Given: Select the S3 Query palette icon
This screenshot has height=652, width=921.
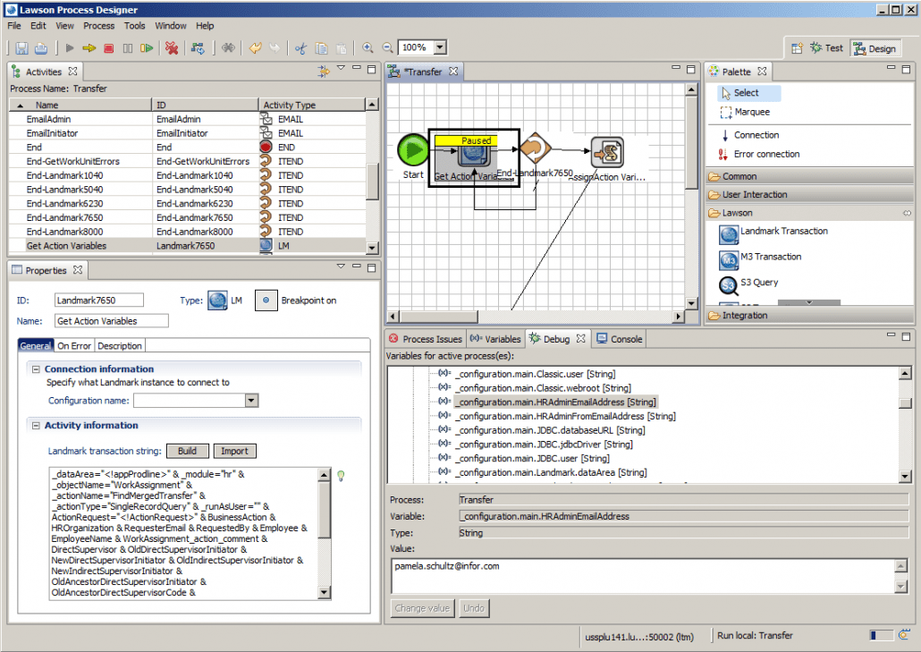Looking at the screenshot, I should 729,285.
